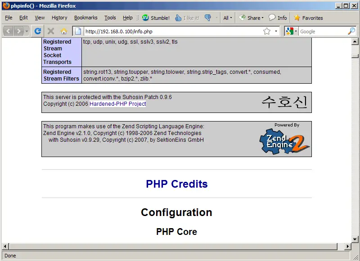Screen dimensions: 360x261
Task: Open the View menu
Action: [x=40, y=18]
